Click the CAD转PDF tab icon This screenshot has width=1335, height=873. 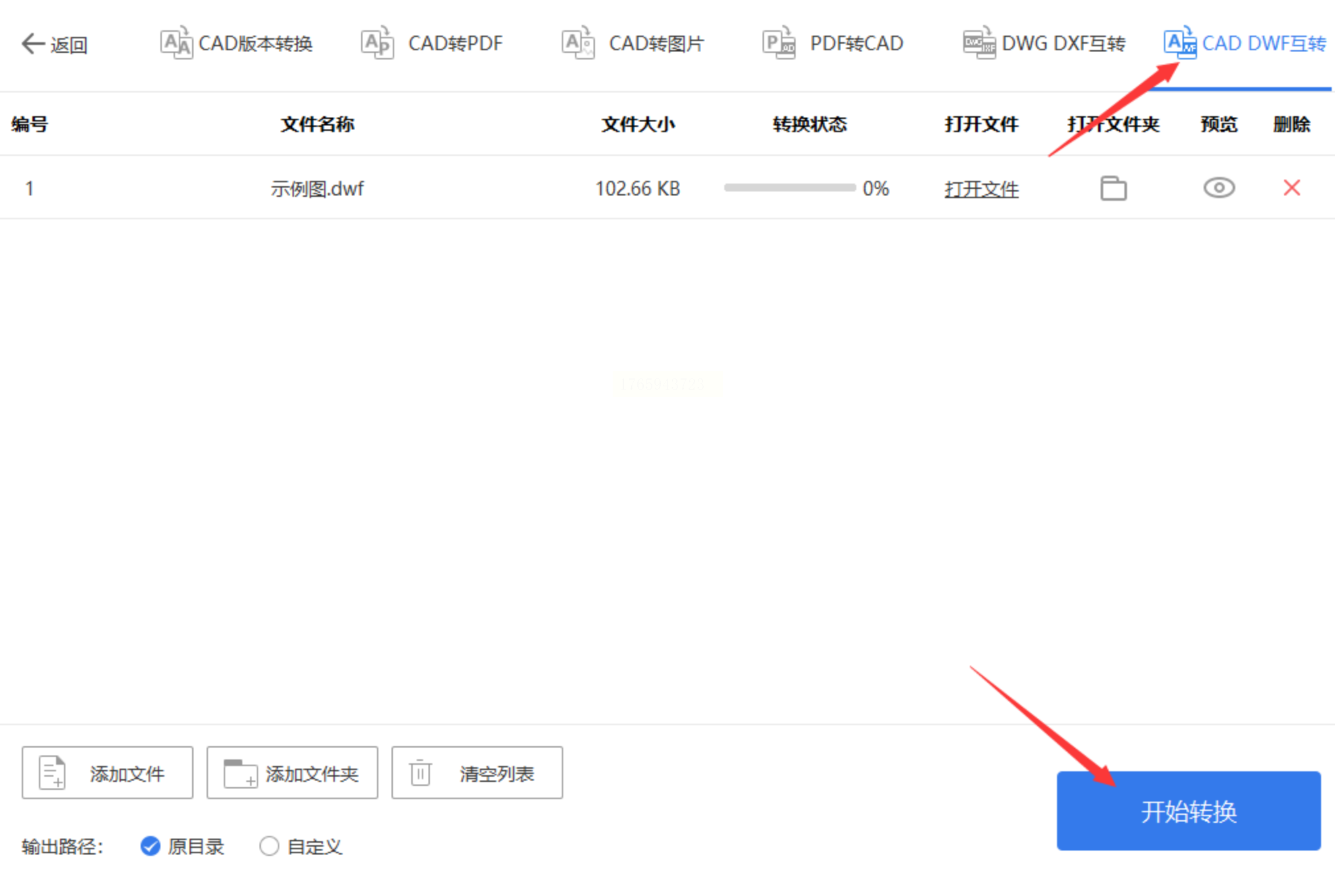click(377, 44)
